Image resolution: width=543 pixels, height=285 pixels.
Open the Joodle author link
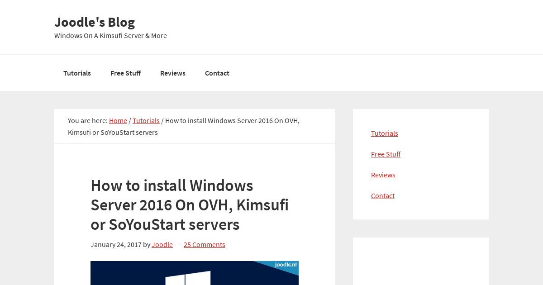162,244
